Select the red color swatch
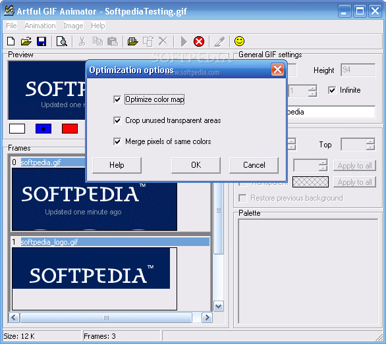The width and height of the screenshot is (386, 344). [x=70, y=129]
